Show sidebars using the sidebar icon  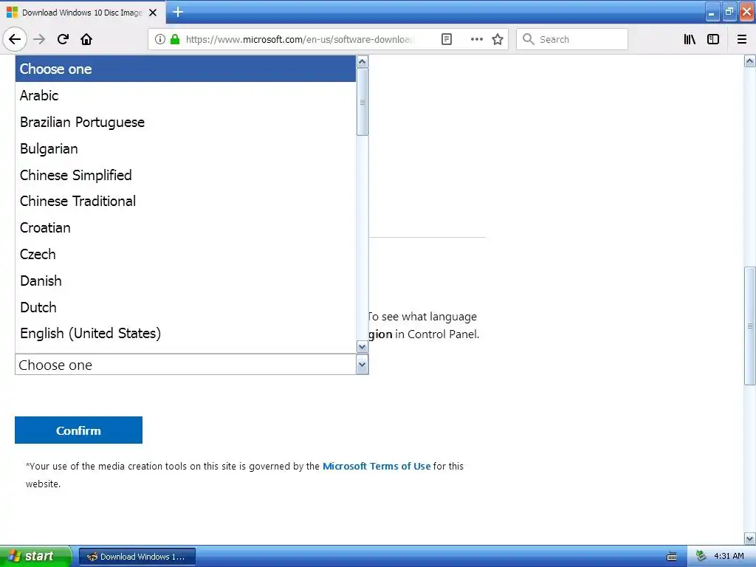tap(713, 39)
